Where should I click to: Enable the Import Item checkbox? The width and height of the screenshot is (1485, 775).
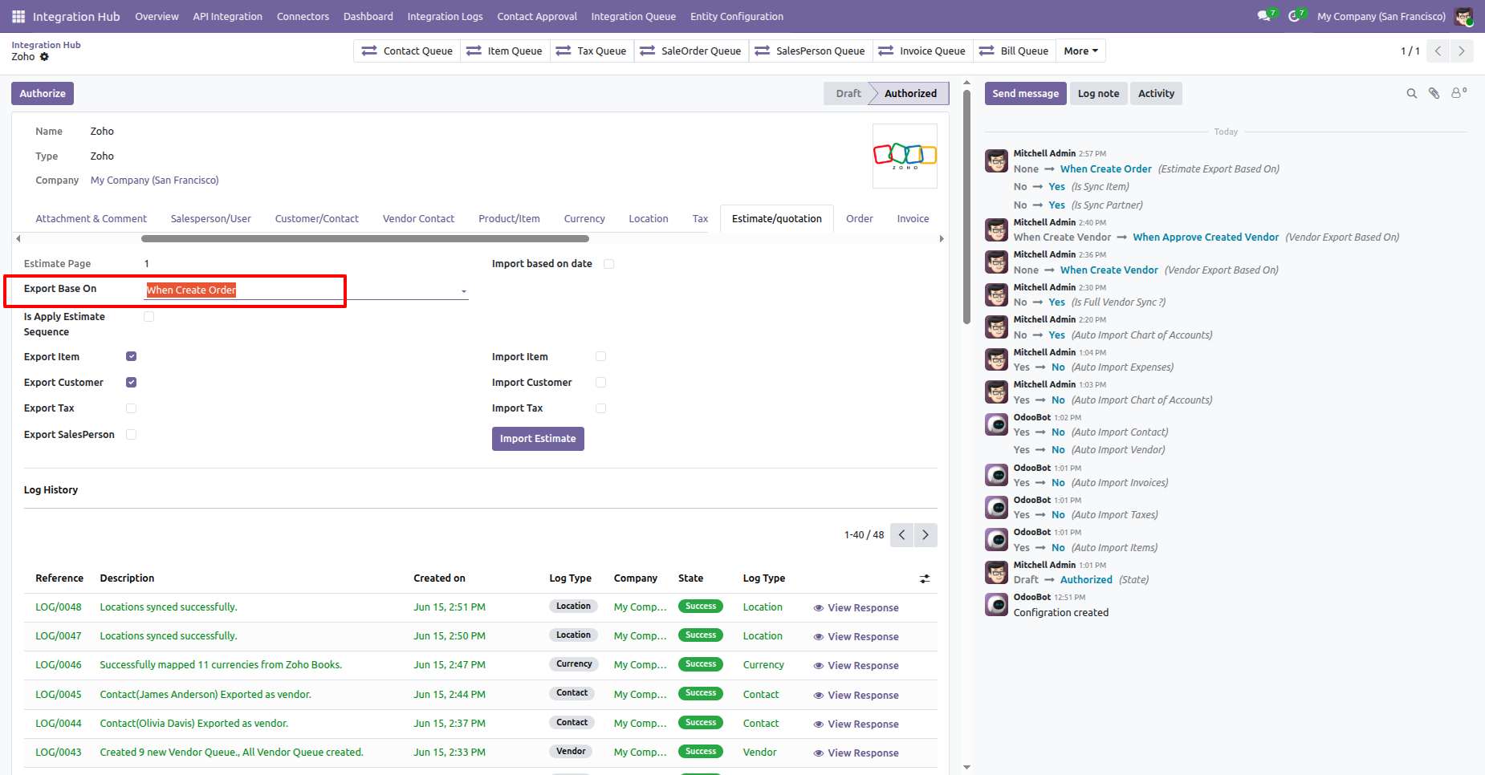click(601, 356)
